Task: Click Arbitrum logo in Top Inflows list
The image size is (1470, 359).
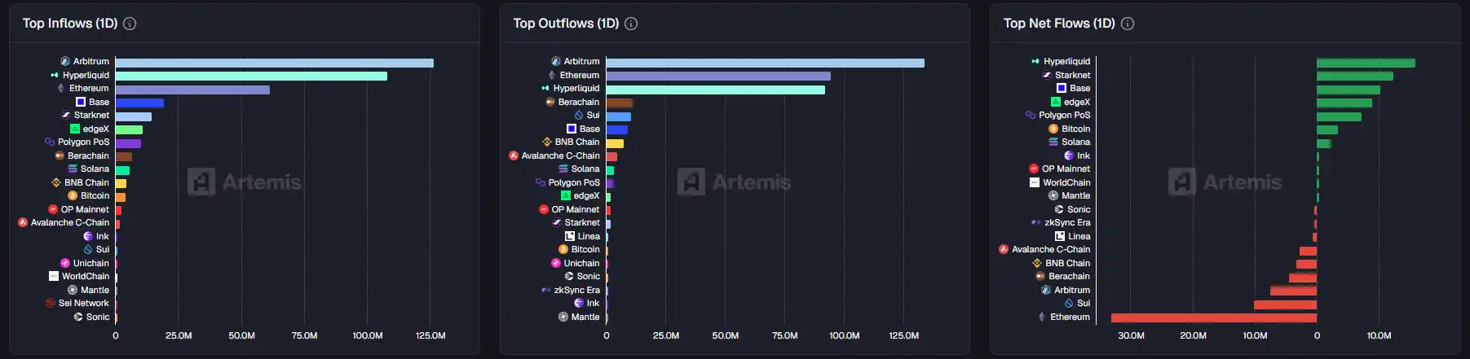Action: (65, 61)
